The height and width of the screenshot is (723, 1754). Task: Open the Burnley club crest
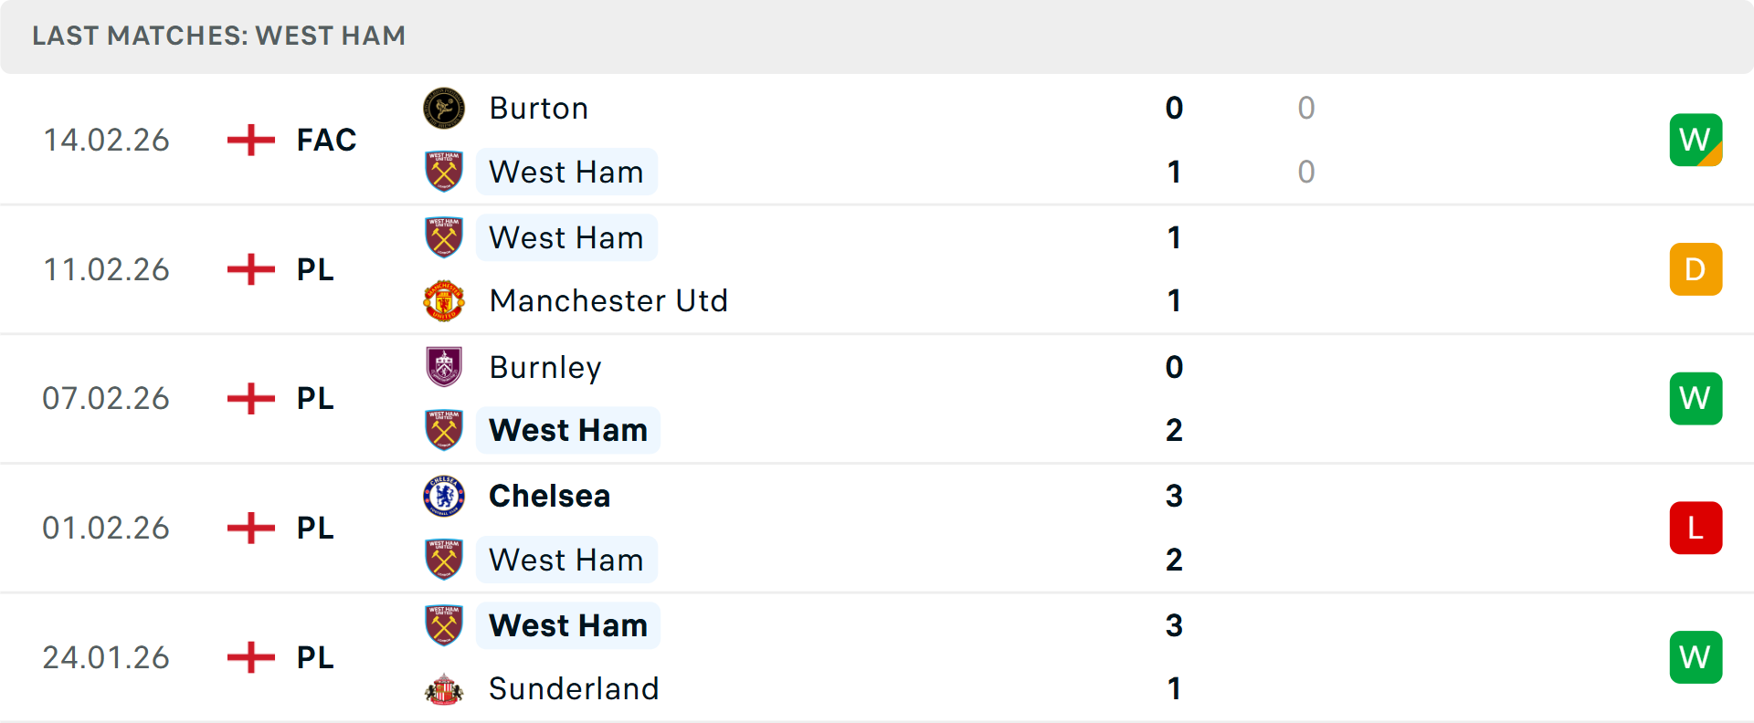[x=445, y=367]
